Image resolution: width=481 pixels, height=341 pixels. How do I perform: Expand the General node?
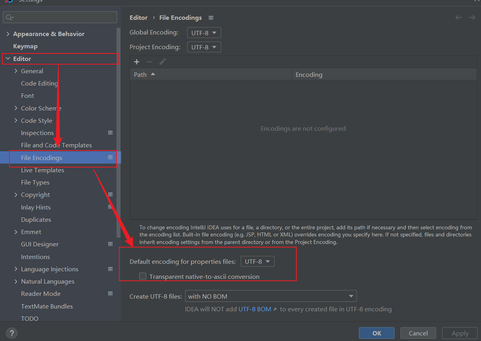pos(16,71)
